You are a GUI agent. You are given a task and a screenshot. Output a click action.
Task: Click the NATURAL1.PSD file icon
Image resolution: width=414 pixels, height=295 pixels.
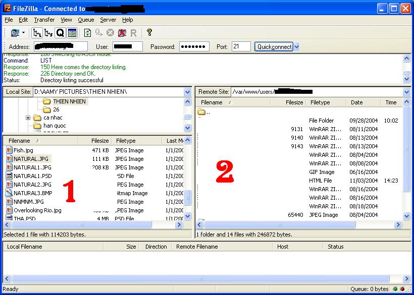tap(9, 176)
